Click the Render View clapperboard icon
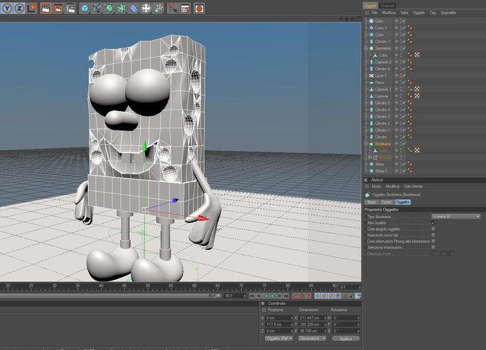The width and height of the screenshot is (486, 350). (x=46, y=8)
